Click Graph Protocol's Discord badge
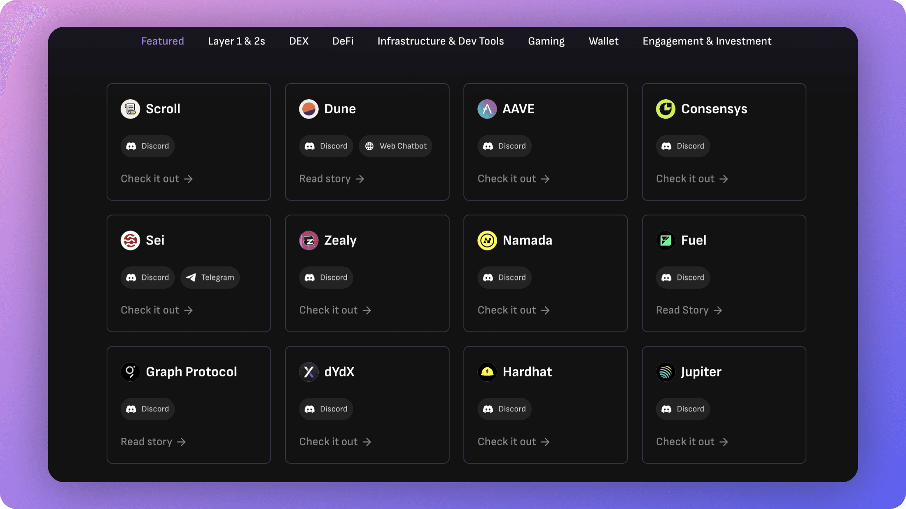 coord(147,409)
